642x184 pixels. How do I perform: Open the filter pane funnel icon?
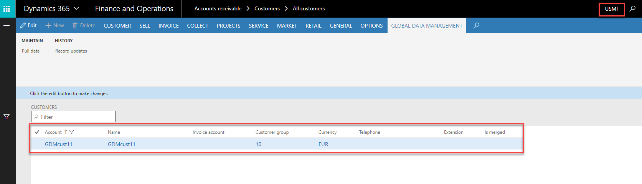[x=7, y=117]
